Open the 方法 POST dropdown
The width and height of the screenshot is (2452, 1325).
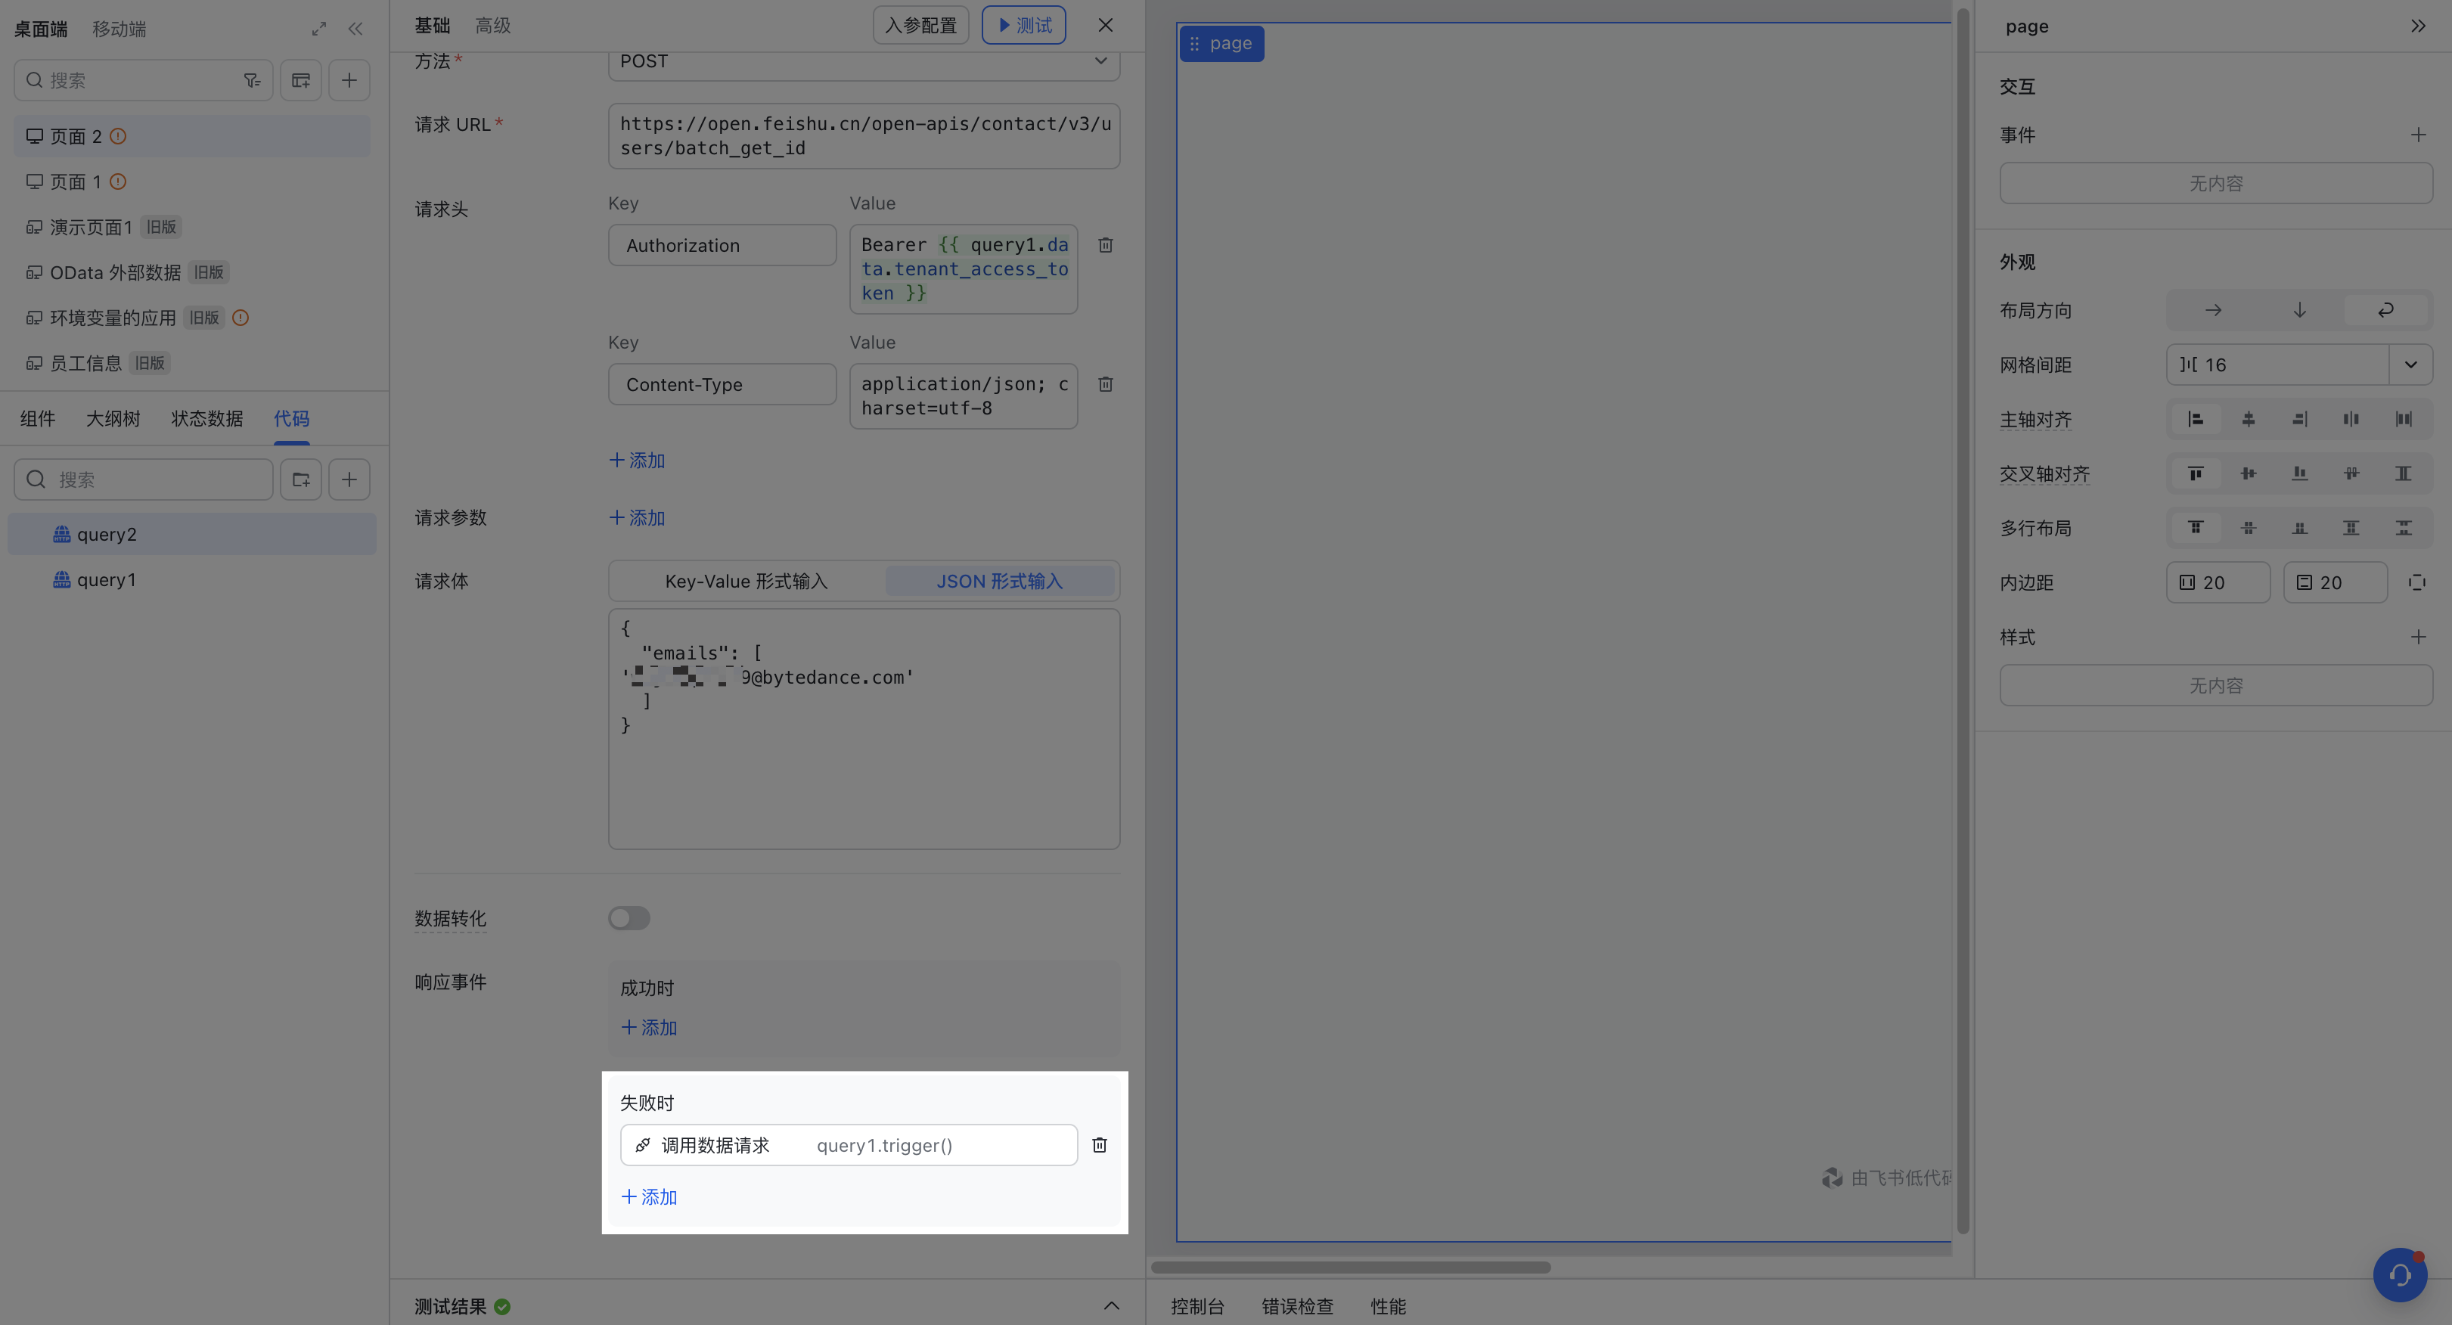864,63
